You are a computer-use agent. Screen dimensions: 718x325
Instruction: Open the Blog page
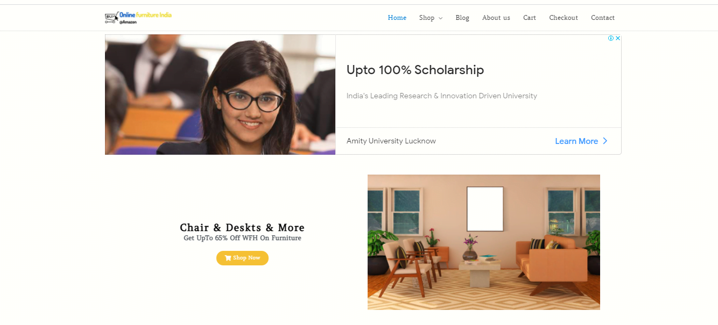pos(462,18)
